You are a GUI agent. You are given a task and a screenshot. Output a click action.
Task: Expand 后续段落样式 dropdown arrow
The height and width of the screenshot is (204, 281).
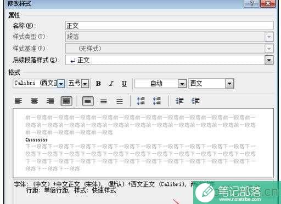click(x=269, y=60)
